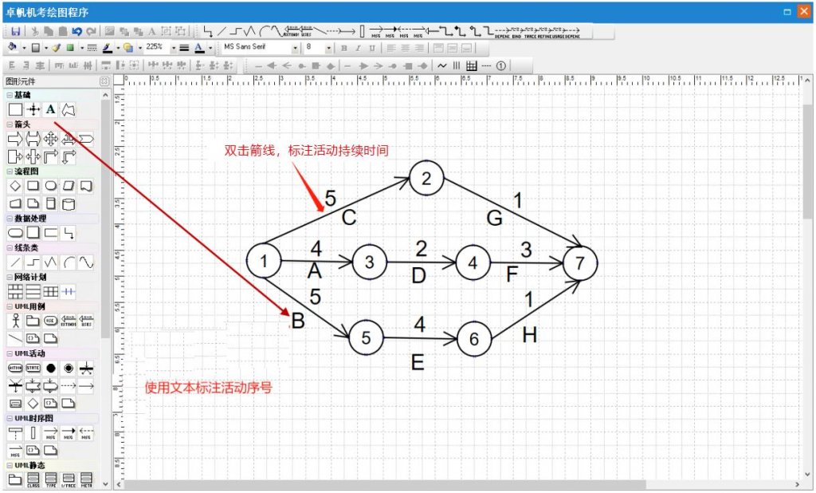The width and height of the screenshot is (816, 493).
Task: Select the connection point cross icon in 基础
Action: [33, 109]
